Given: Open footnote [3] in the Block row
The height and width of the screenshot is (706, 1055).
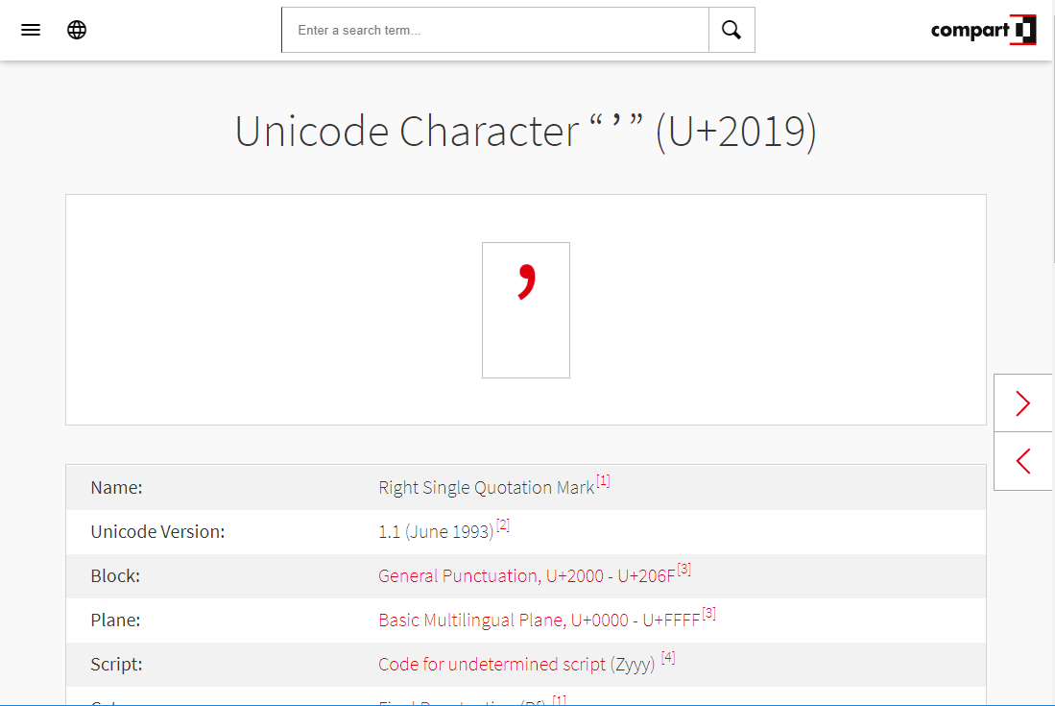Looking at the screenshot, I should tap(683, 570).
